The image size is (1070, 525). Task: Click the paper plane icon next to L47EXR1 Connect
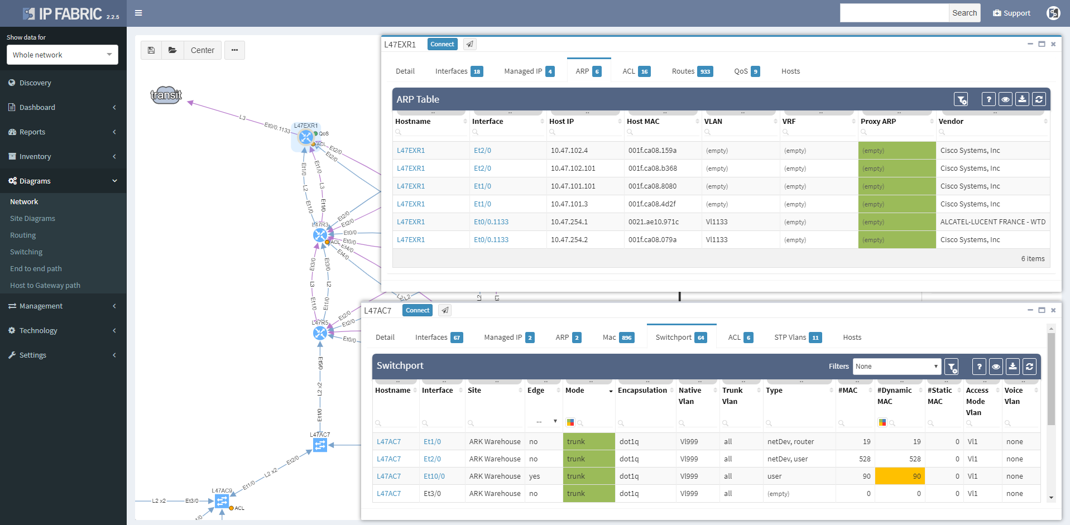tap(469, 44)
